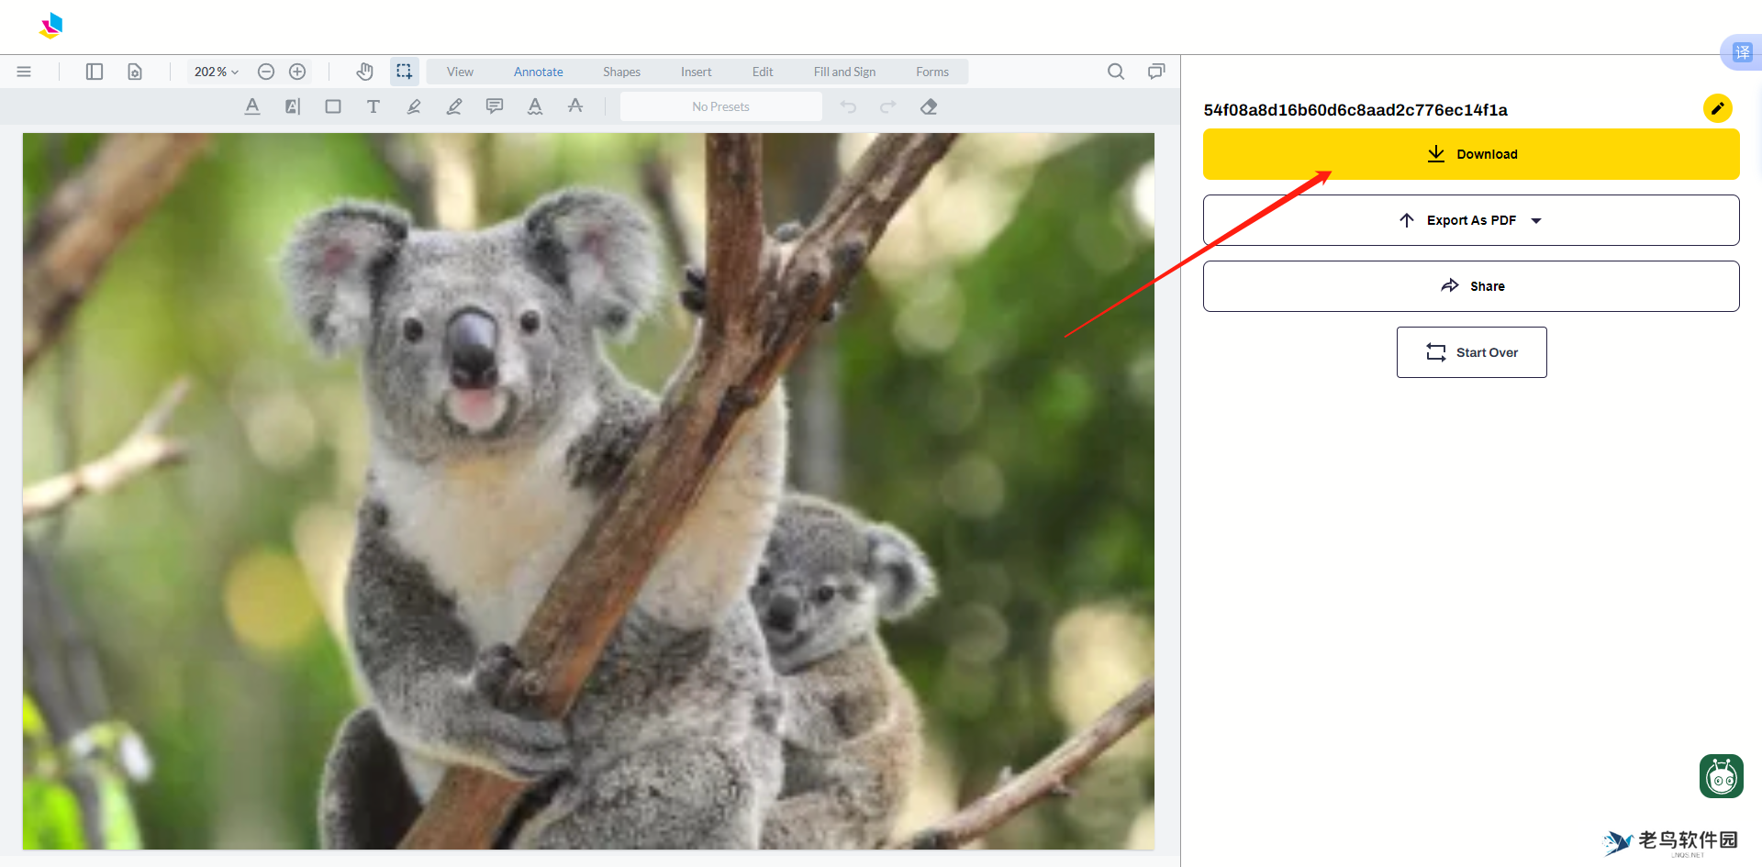Click the Start Over button

[1471, 352]
